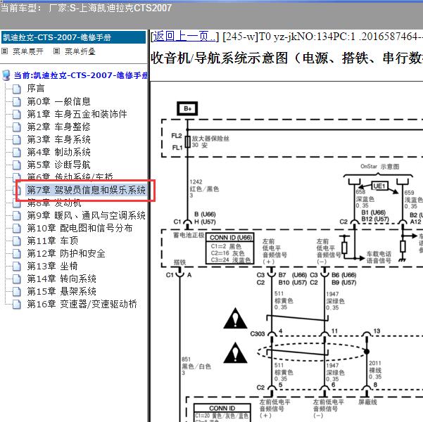The width and height of the screenshot is (423, 422).
Task: Click the page icon next to 第11章
Action: point(17,241)
